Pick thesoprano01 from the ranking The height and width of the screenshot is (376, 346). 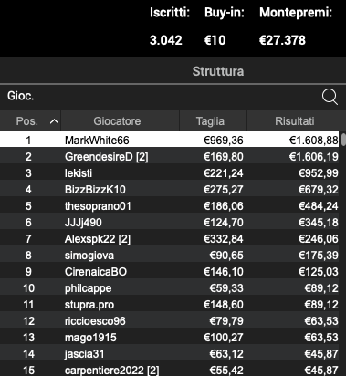coord(169,205)
